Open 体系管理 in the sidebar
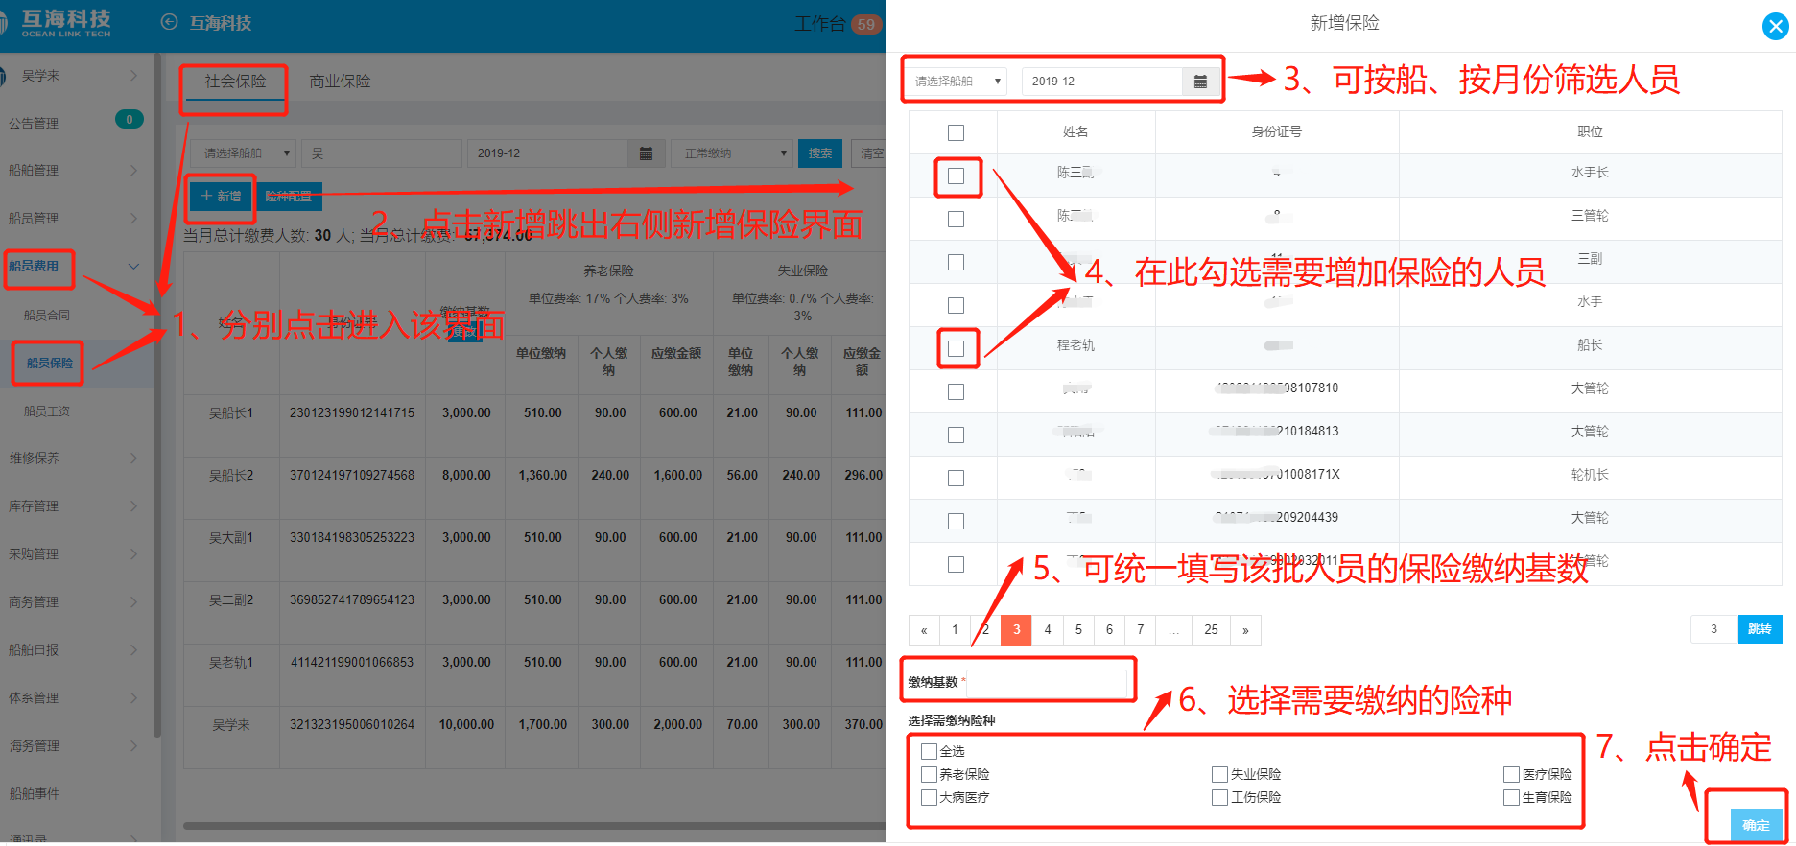Viewport: 1796px width, 846px height. pyautogui.click(x=34, y=698)
